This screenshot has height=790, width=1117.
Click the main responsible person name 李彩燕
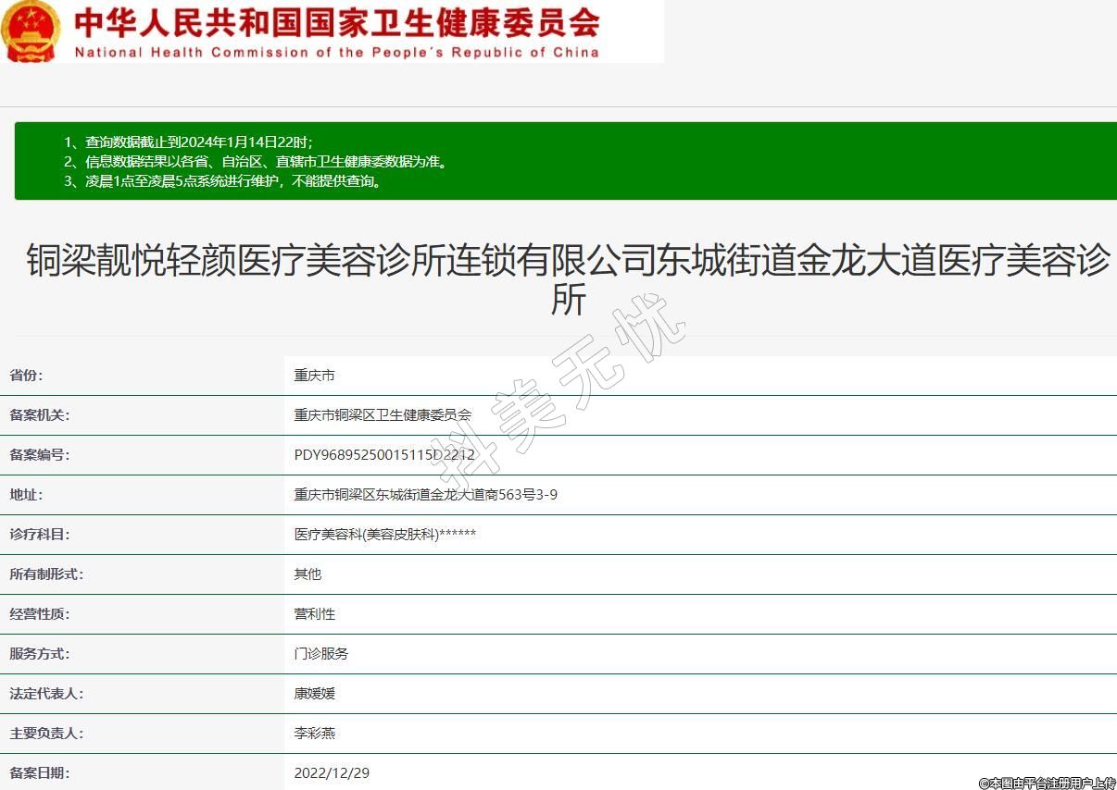(x=314, y=734)
